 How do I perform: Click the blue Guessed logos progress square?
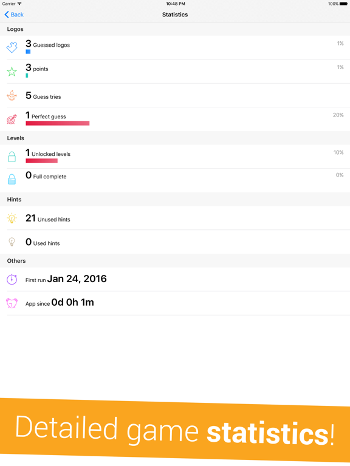(x=28, y=52)
